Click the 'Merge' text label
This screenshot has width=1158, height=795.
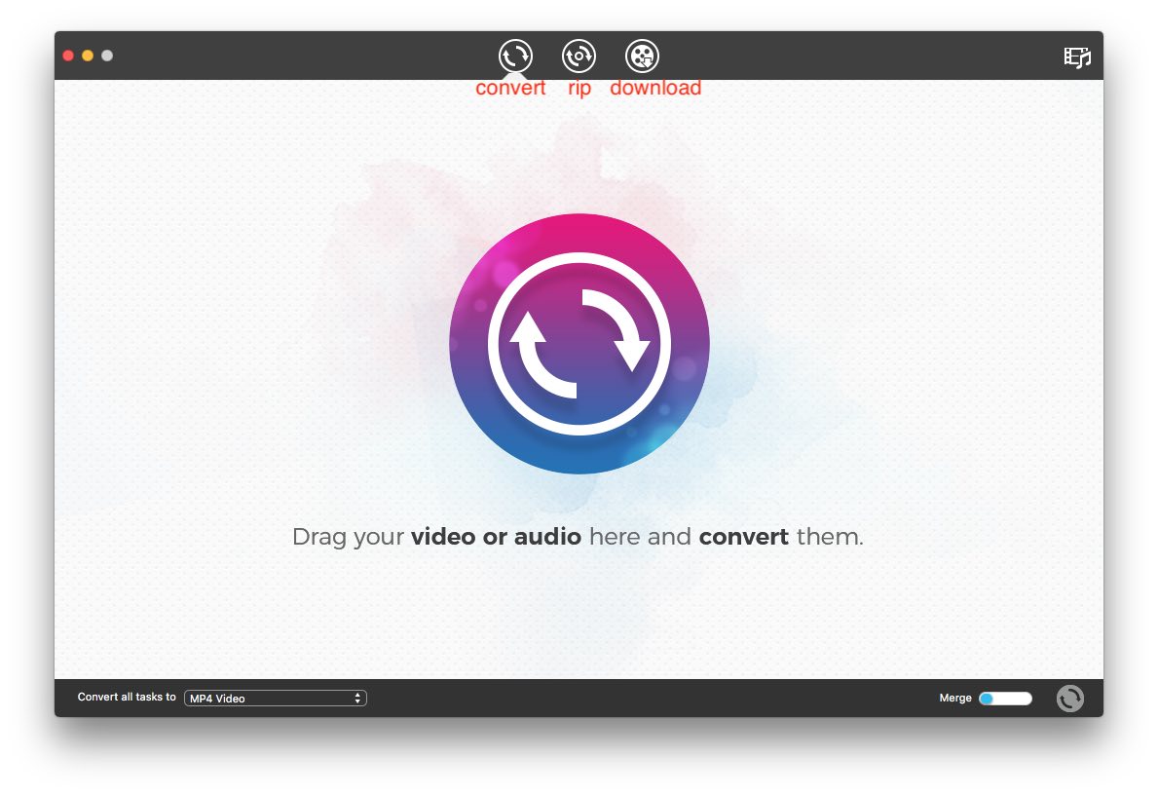pyautogui.click(x=954, y=699)
